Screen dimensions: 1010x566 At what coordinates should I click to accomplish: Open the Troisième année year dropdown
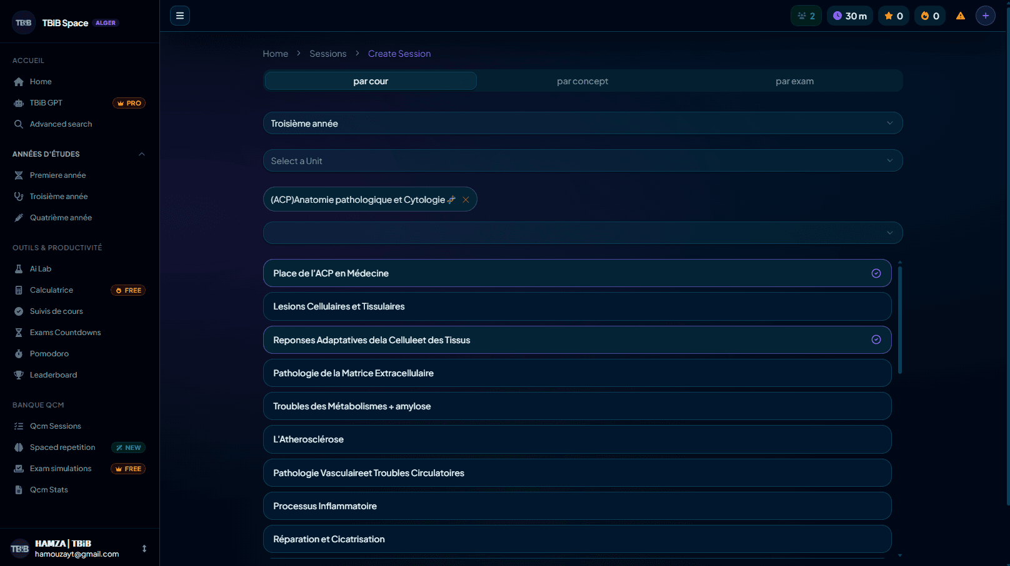pyautogui.click(x=582, y=124)
